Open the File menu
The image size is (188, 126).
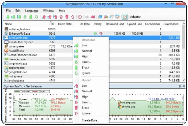tap(8, 11)
